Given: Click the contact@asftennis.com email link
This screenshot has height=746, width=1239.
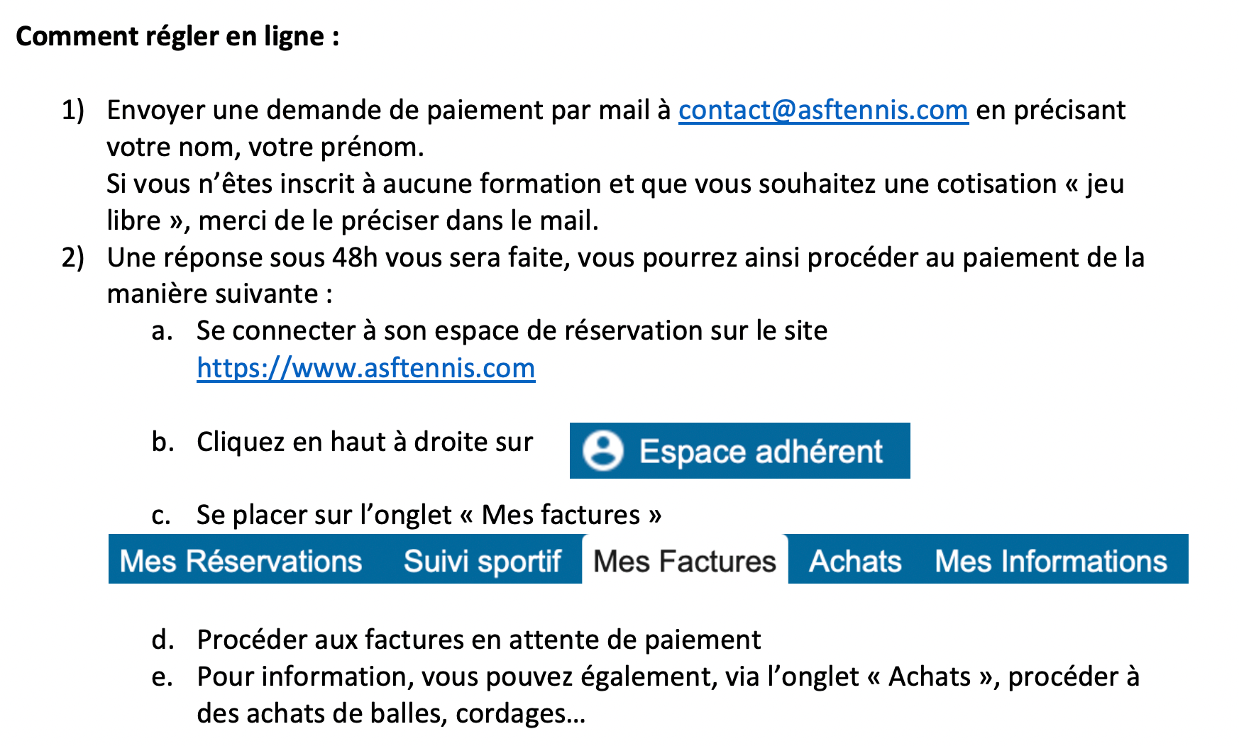Looking at the screenshot, I should point(823,110).
